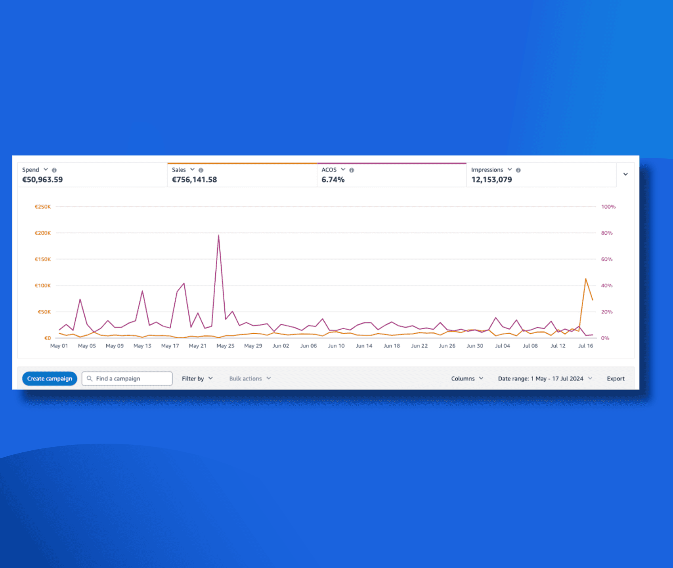673x568 pixels.
Task: Collapse the metrics chart panel
Action: click(x=625, y=174)
